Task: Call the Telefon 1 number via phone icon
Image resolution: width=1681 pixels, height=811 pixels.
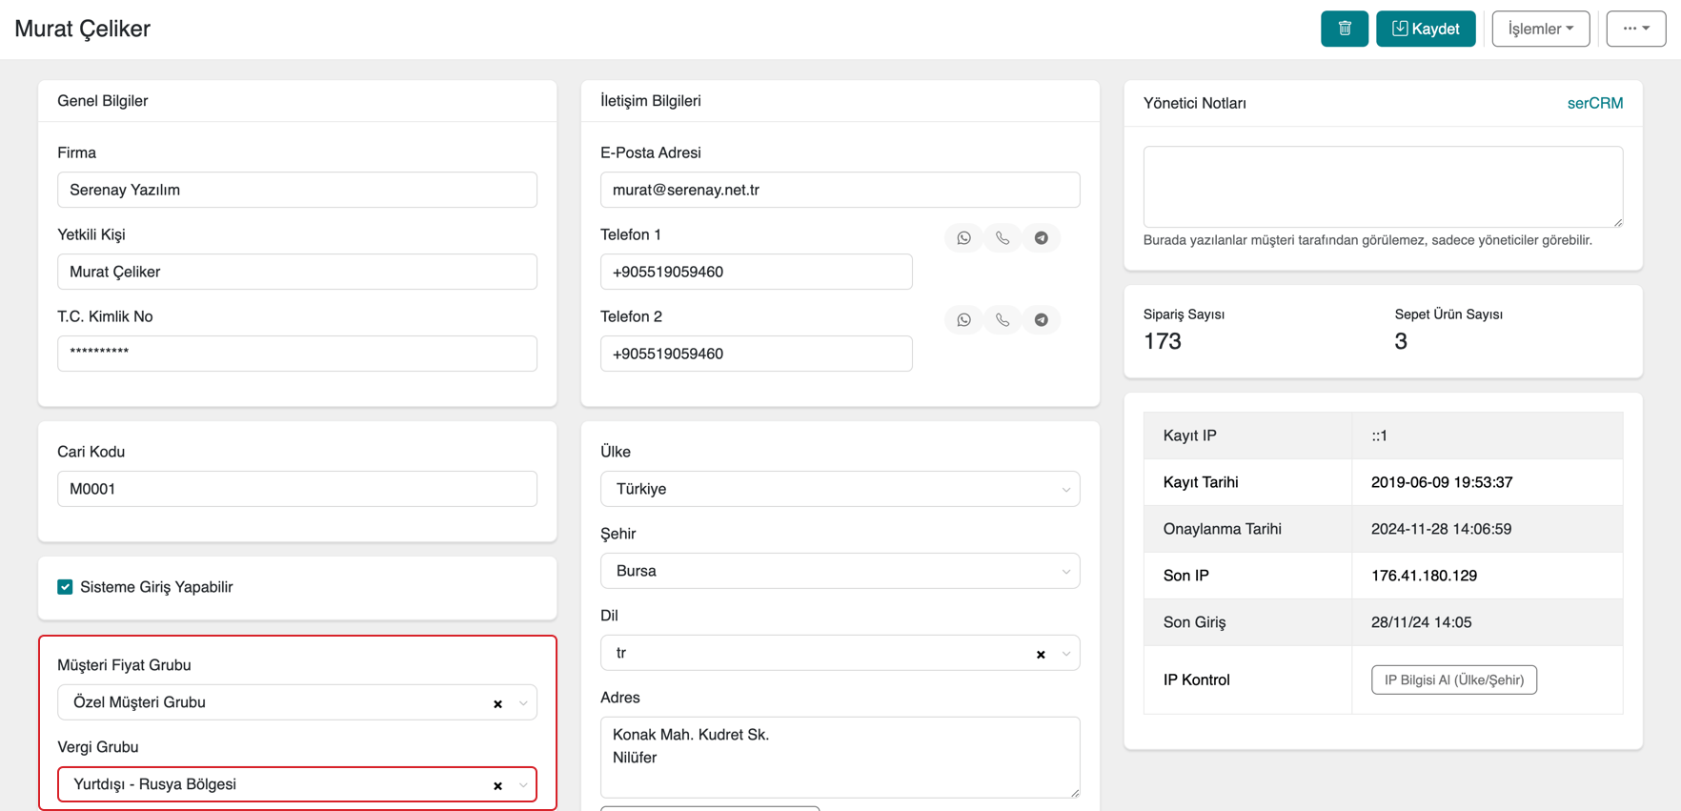Action: [x=1003, y=238]
